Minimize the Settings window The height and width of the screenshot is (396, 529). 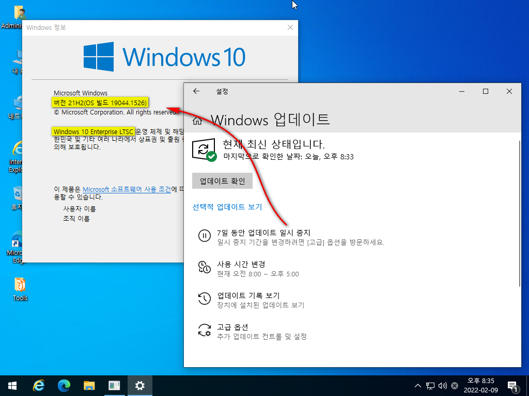click(462, 91)
